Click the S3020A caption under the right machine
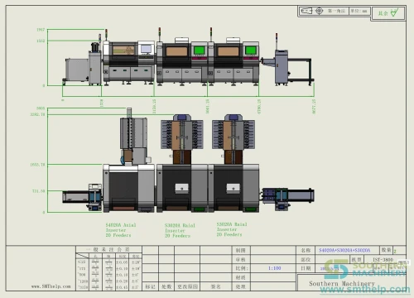 click(232, 229)
